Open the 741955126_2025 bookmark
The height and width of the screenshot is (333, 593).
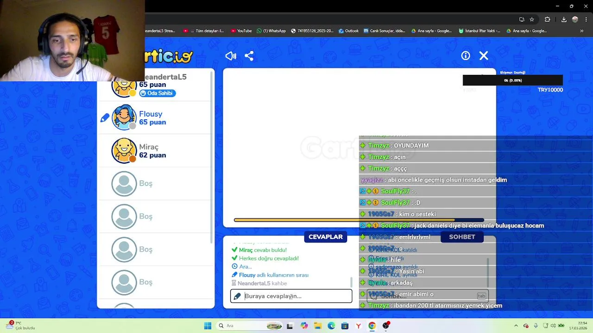coord(312,31)
